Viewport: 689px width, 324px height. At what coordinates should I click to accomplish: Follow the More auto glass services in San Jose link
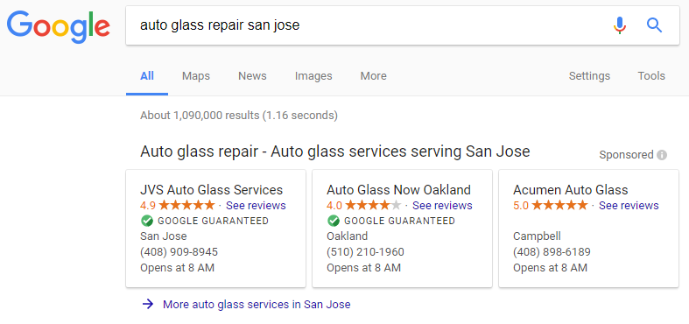click(257, 304)
